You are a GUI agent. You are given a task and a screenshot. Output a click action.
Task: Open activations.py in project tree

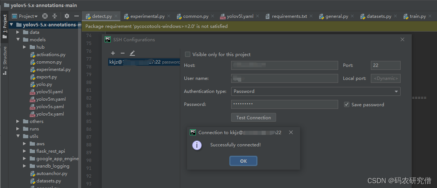coord(48,55)
